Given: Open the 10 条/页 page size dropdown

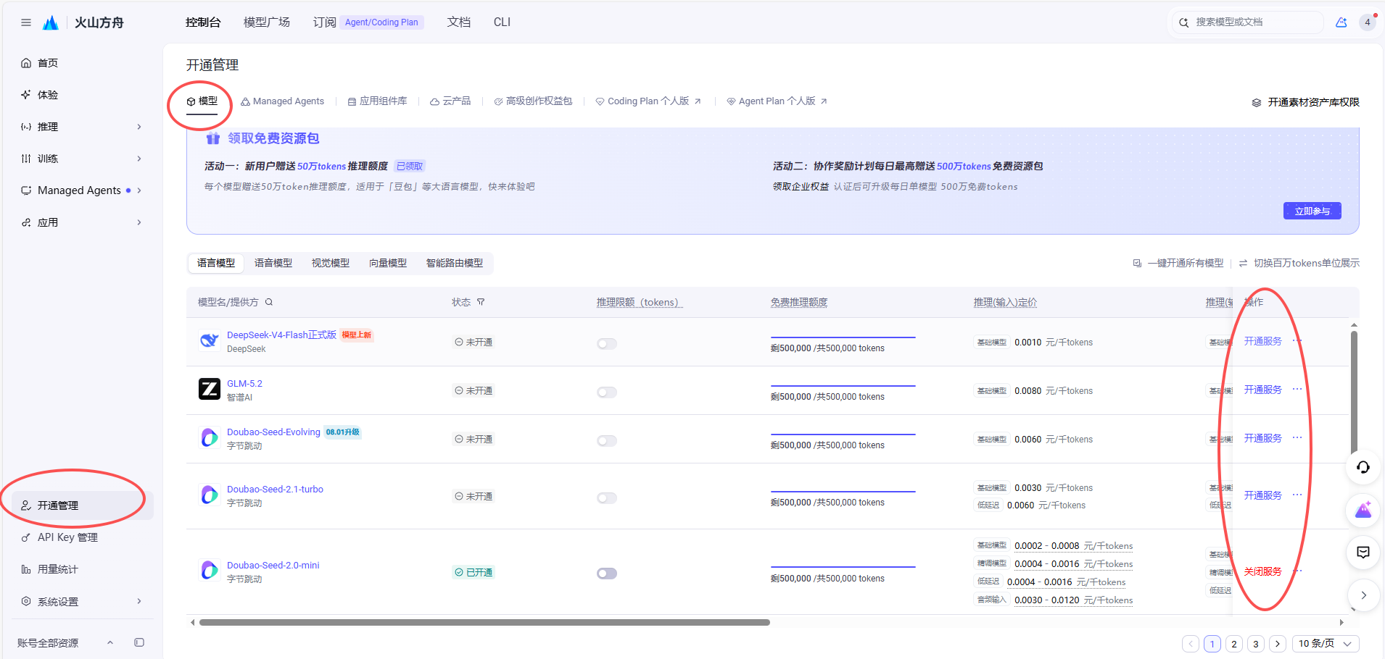Looking at the screenshot, I should (x=1326, y=644).
